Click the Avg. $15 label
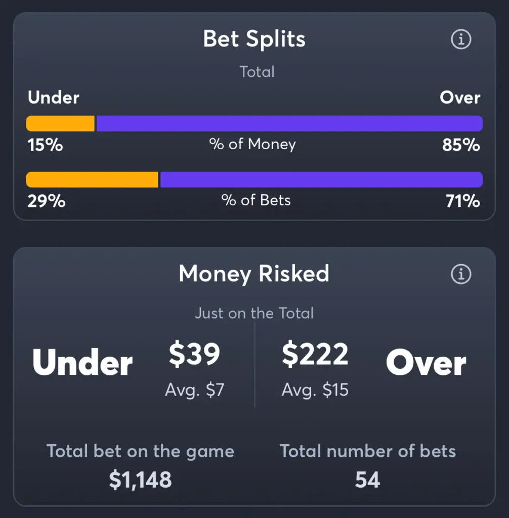The height and width of the screenshot is (518, 509). point(315,390)
